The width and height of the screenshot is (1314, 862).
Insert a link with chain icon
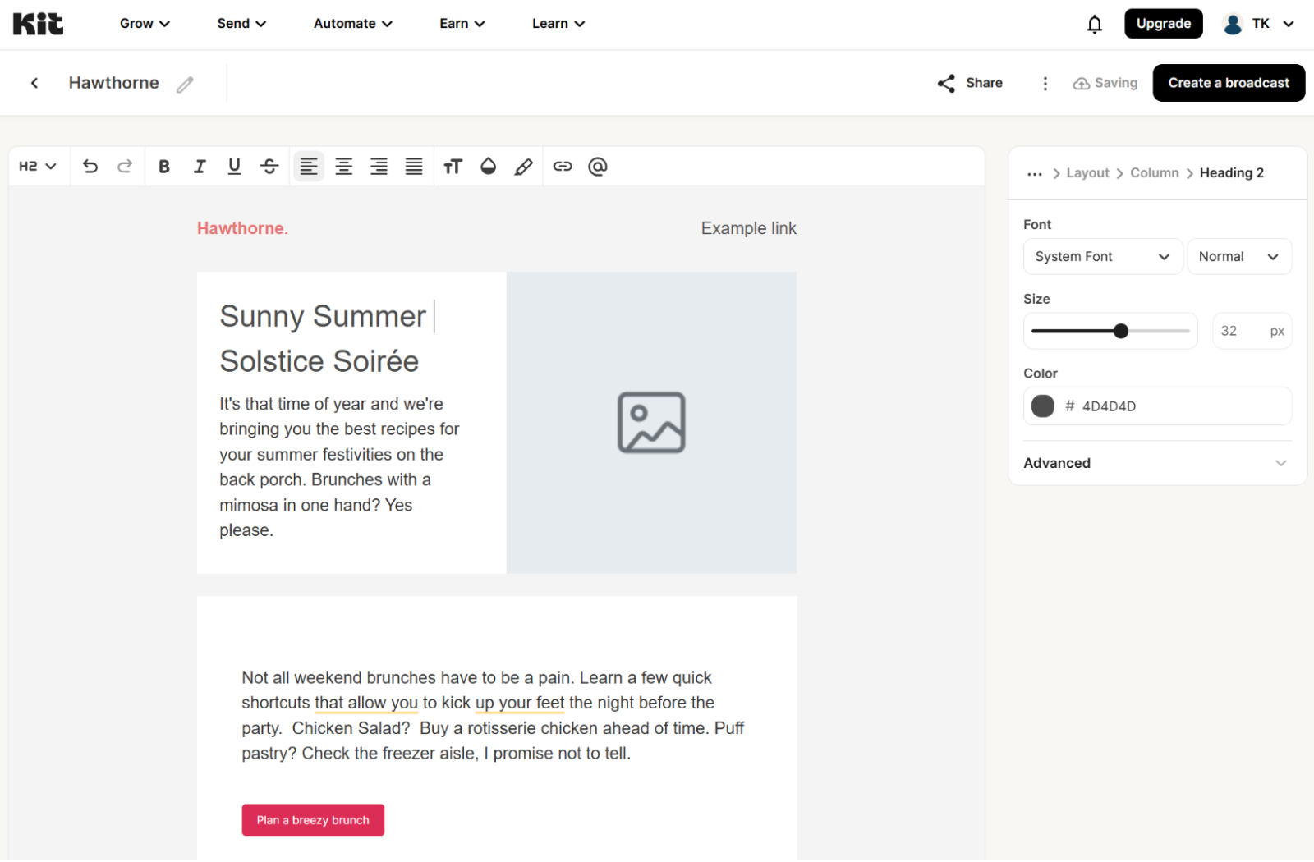click(563, 167)
